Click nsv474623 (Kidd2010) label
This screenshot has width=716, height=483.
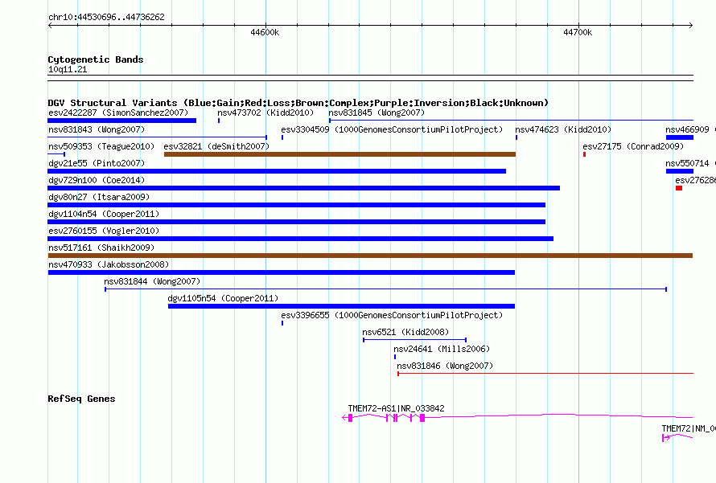pyautogui.click(x=563, y=129)
